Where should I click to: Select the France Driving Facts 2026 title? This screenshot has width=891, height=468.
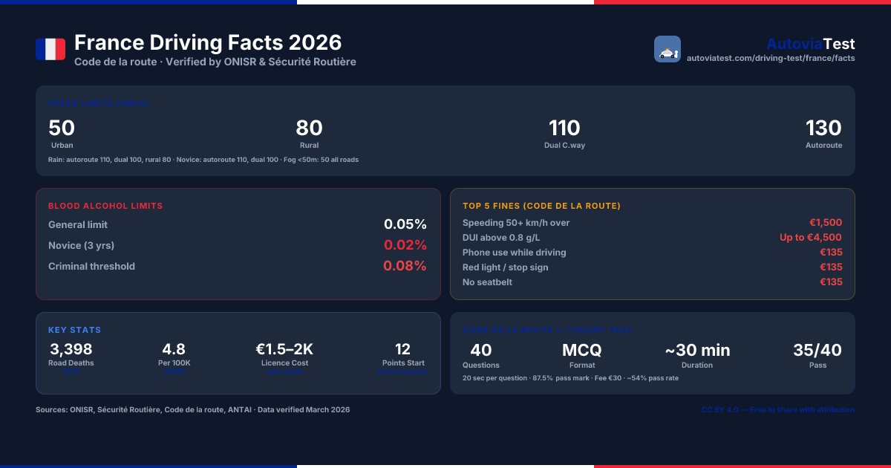pos(208,42)
